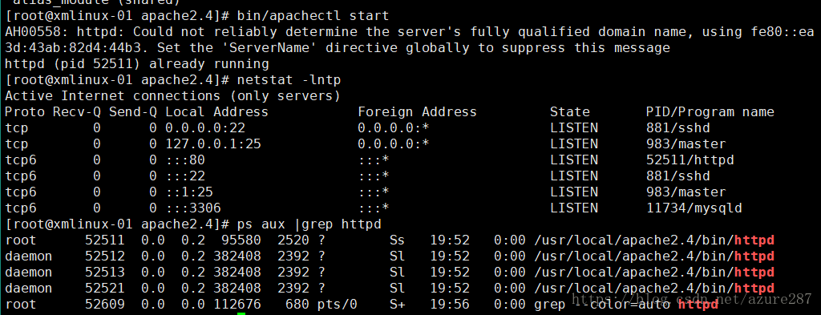Click the 'Foreign Address' column header

(417, 112)
